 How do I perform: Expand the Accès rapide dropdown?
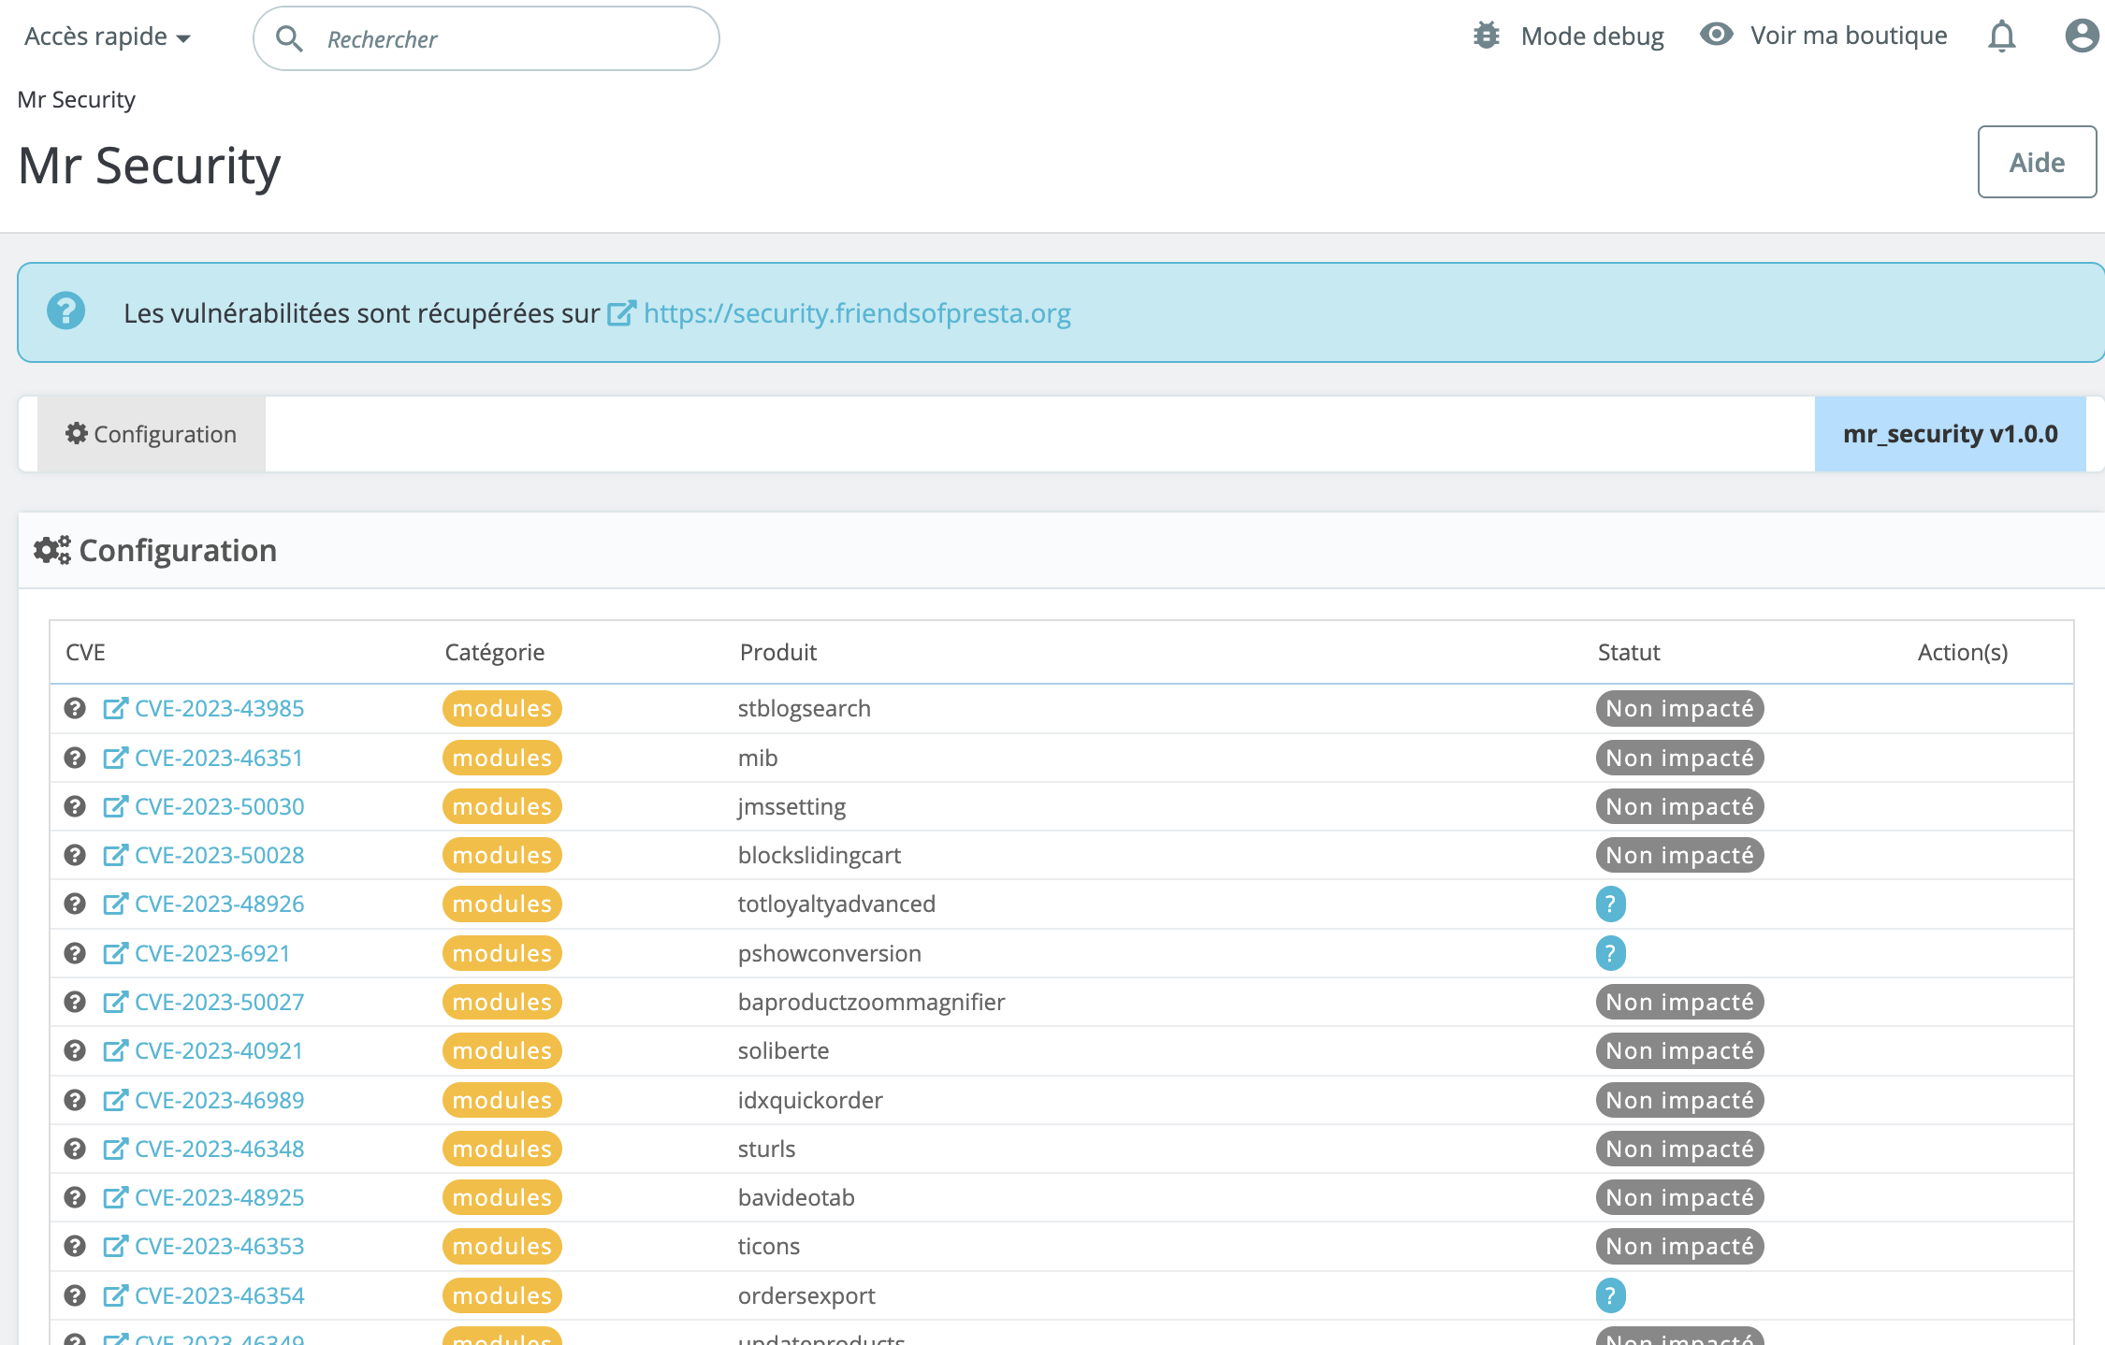click(x=108, y=36)
